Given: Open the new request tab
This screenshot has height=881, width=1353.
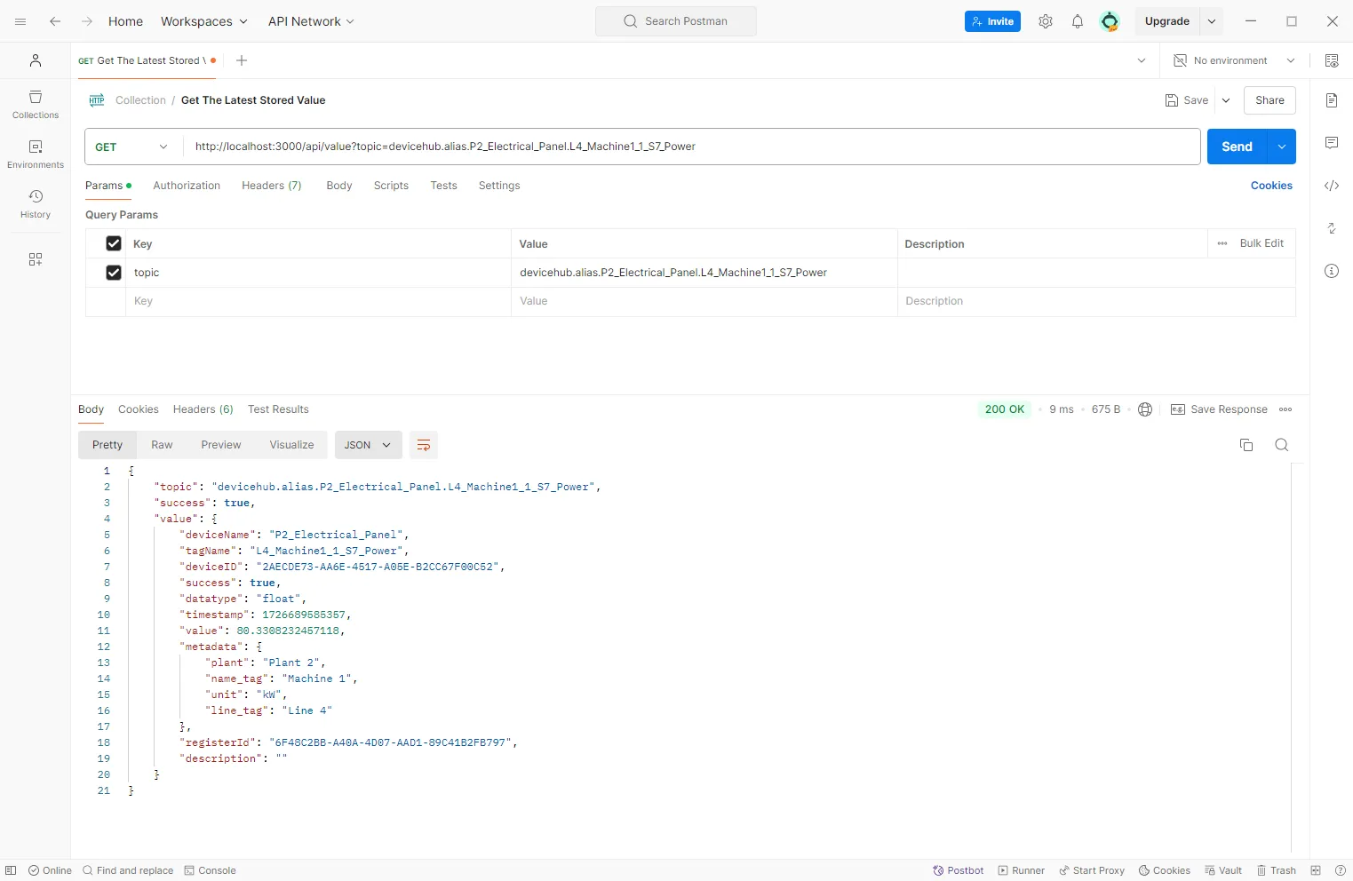Looking at the screenshot, I should click(x=242, y=60).
